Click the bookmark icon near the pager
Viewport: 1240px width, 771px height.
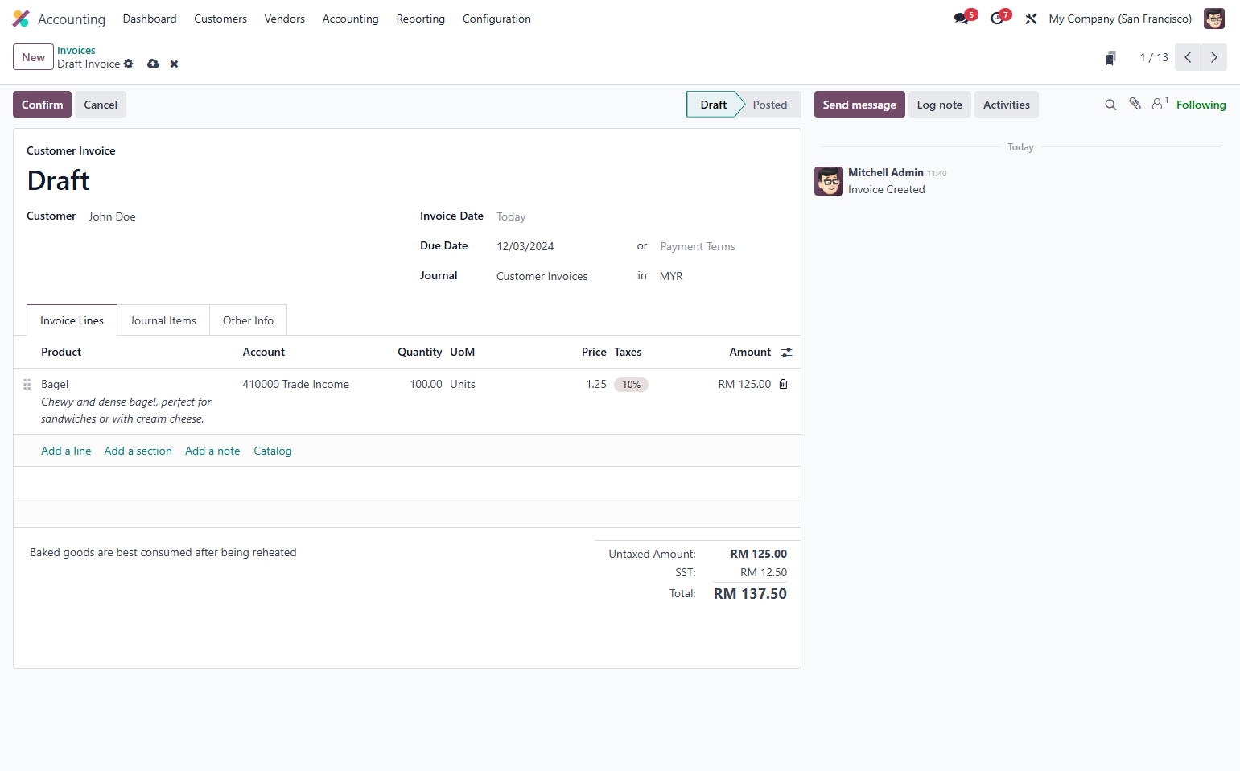click(1110, 58)
